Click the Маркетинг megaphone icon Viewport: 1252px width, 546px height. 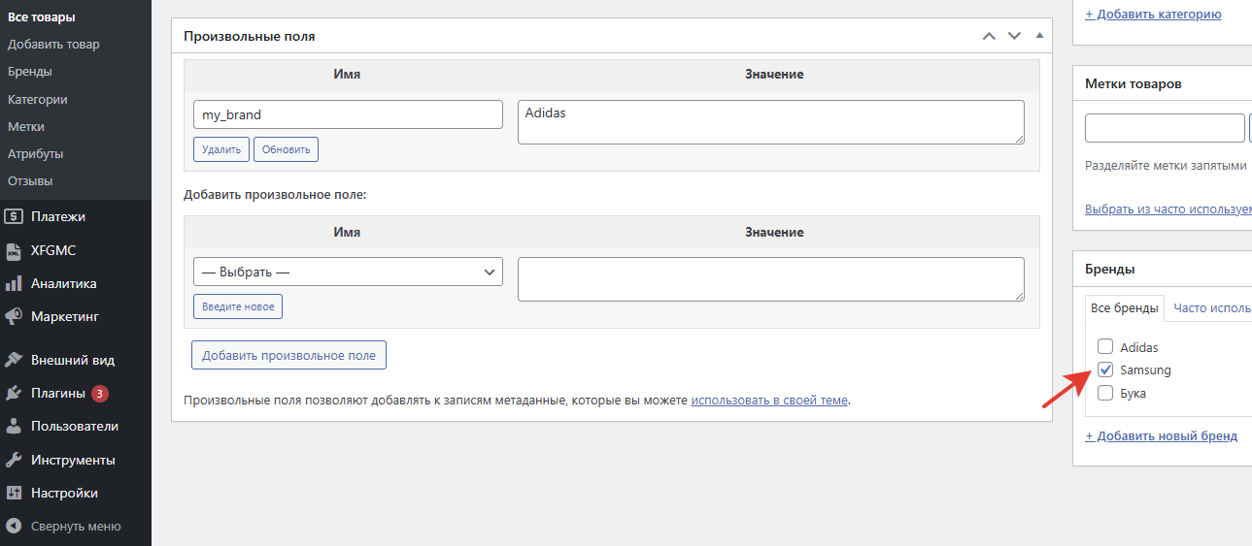click(x=14, y=317)
